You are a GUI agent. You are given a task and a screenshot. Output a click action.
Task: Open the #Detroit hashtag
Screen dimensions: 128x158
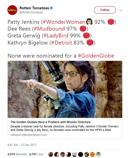[61, 43]
